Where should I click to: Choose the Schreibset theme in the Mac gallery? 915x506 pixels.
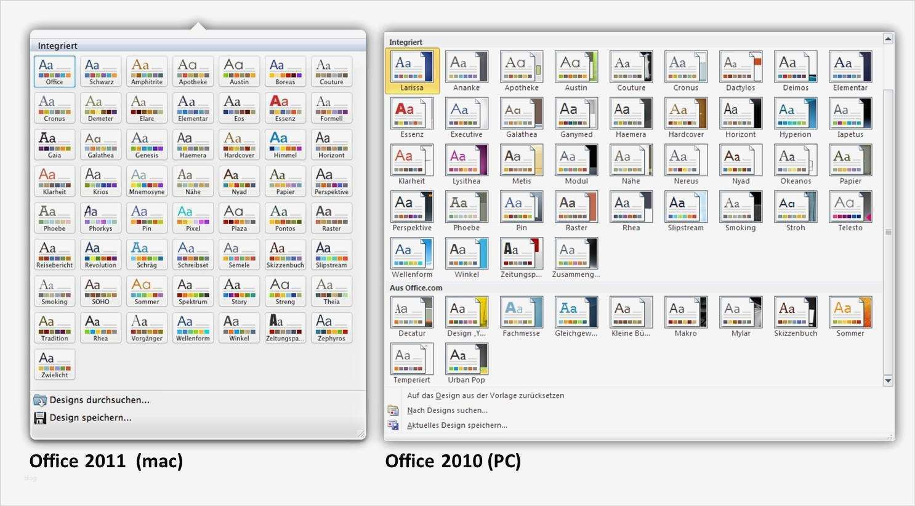(193, 255)
